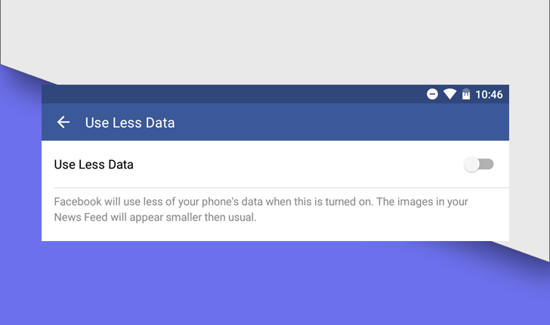Viewport: 550px width, 325px height.
Task: Tap the 10:46 clock in status bar
Action: (489, 94)
